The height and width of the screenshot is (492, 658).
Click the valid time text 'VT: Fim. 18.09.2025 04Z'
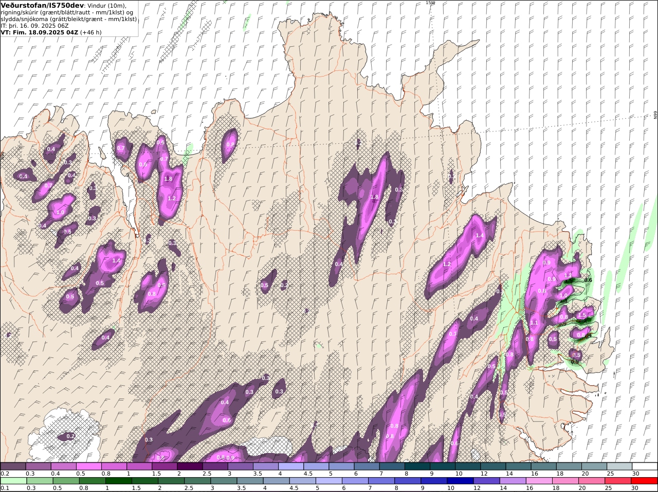(39, 32)
